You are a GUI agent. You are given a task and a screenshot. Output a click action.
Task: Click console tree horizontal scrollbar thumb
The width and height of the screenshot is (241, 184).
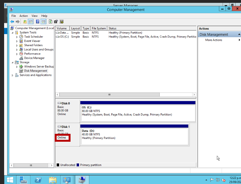31,165
